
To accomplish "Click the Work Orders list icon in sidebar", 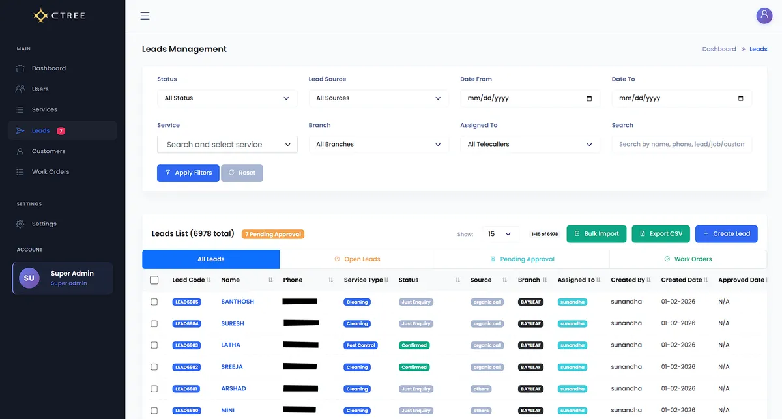I will pos(20,172).
